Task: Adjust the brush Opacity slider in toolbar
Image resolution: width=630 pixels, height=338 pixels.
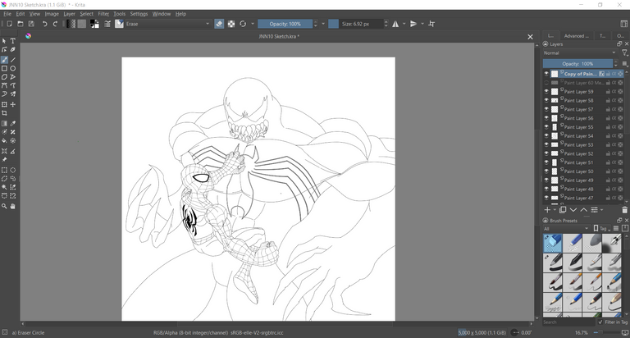Action: (x=285, y=24)
